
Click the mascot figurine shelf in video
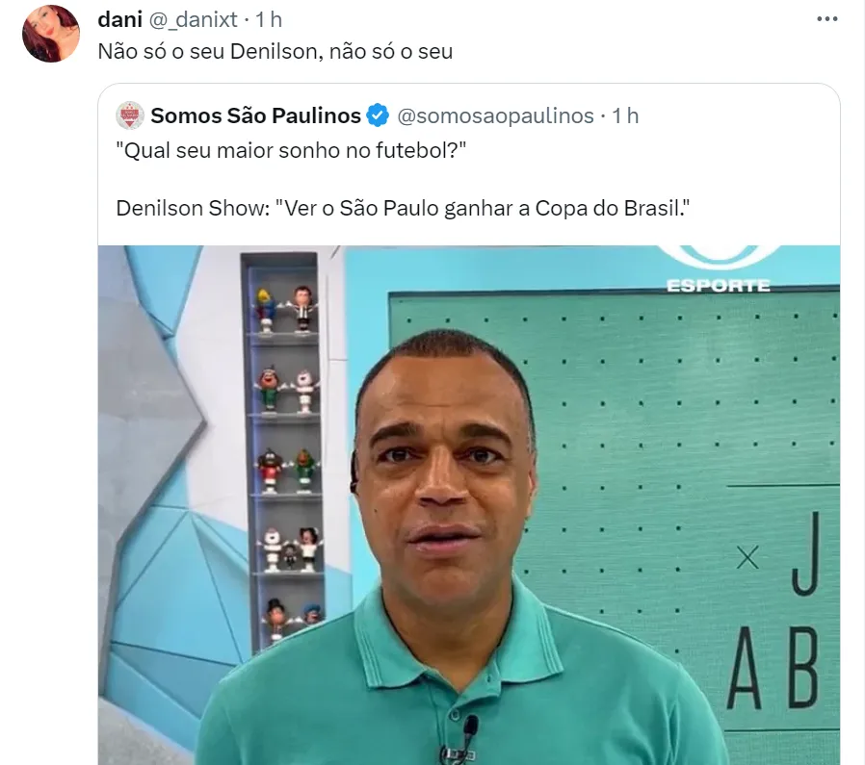click(284, 452)
